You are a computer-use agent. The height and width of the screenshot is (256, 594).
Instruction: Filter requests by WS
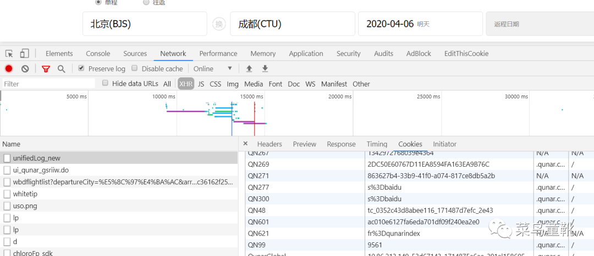[311, 84]
